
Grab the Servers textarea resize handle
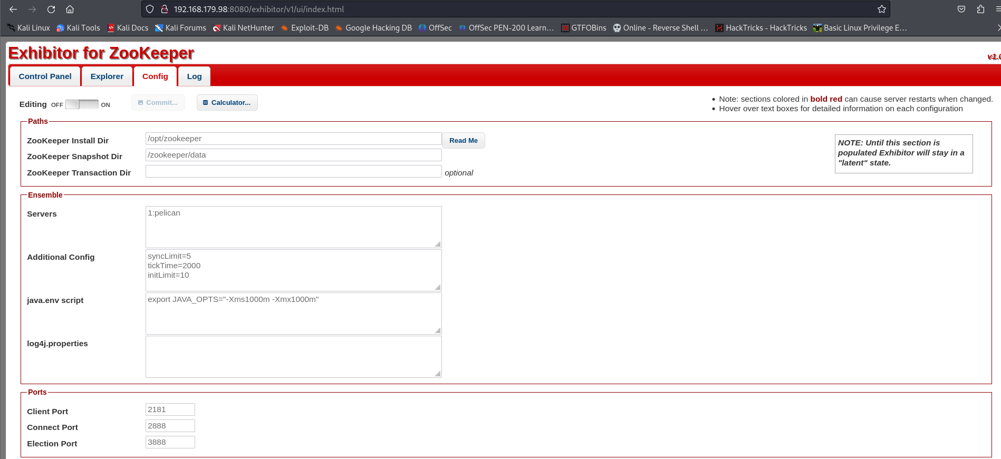438,244
